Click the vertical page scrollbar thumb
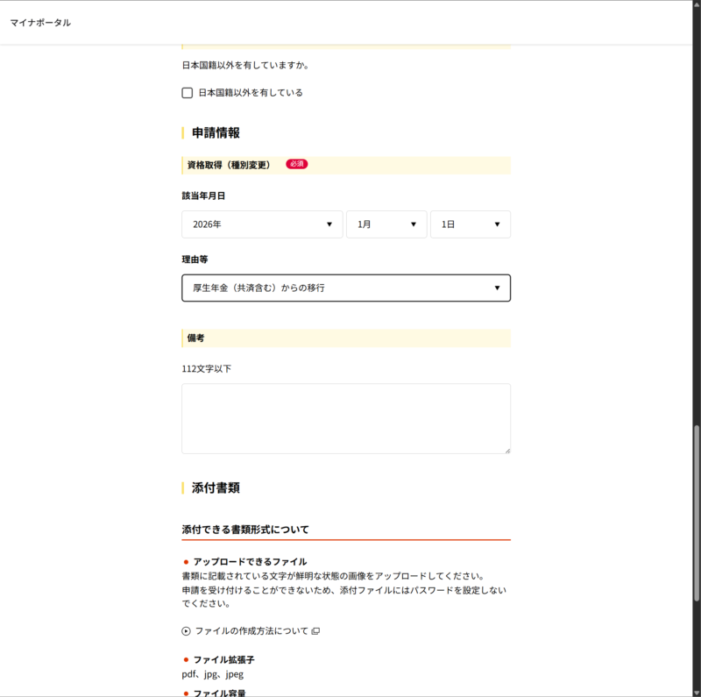Image resolution: width=701 pixels, height=697 pixels. (x=697, y=513)
